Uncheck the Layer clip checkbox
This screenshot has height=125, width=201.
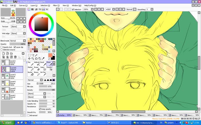pyautogui.click(x=15, y=47)
